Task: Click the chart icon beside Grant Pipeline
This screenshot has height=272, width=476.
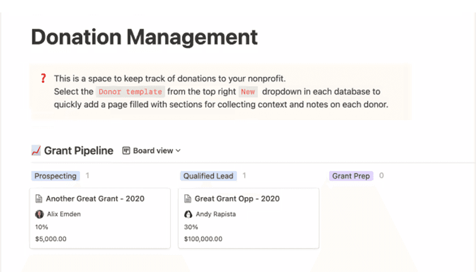Action: (x=36, y=151)
